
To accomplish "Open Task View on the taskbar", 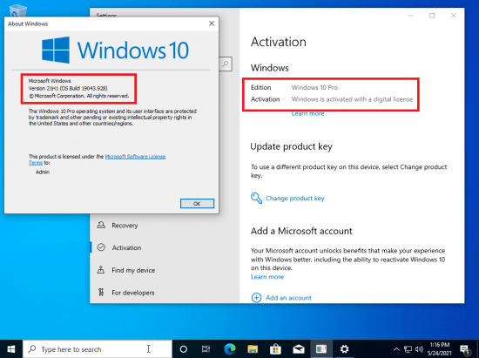I will click(206, 348).
